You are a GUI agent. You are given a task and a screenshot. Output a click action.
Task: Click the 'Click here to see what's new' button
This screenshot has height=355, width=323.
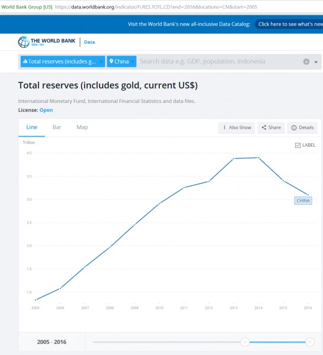tap(289, 24)
